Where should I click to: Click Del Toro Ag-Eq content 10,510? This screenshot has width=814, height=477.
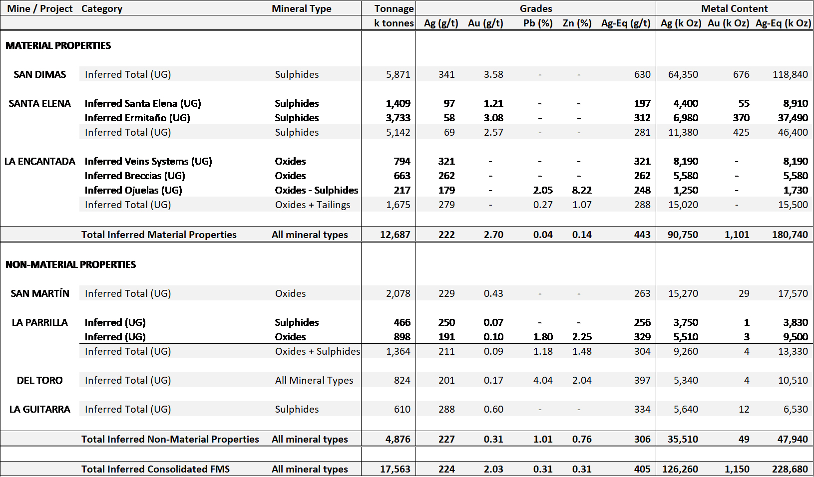tap(793, 380)
